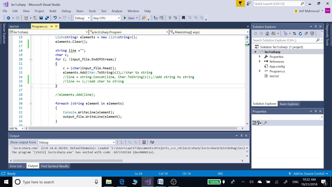Toggle Show All Files in Solution Explorer

pos(312,34)
